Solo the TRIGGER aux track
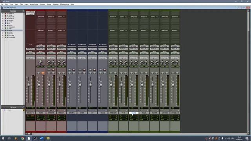The image size is (251, 141). coord(111,73)
